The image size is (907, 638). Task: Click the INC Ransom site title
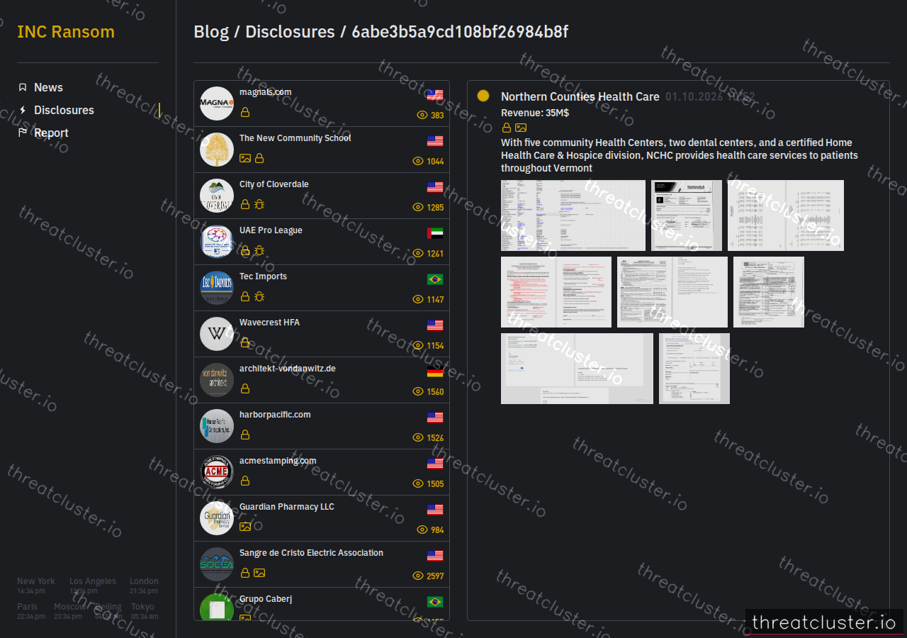[66, 32]
